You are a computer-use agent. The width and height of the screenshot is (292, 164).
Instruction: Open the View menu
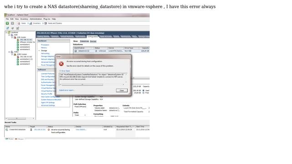(17, 19)
